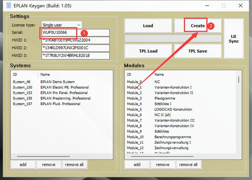Select Module_2 Varianten-Konstruktion II row
Image resolution: width=252 pixels, height=180 pixels.
180,93
